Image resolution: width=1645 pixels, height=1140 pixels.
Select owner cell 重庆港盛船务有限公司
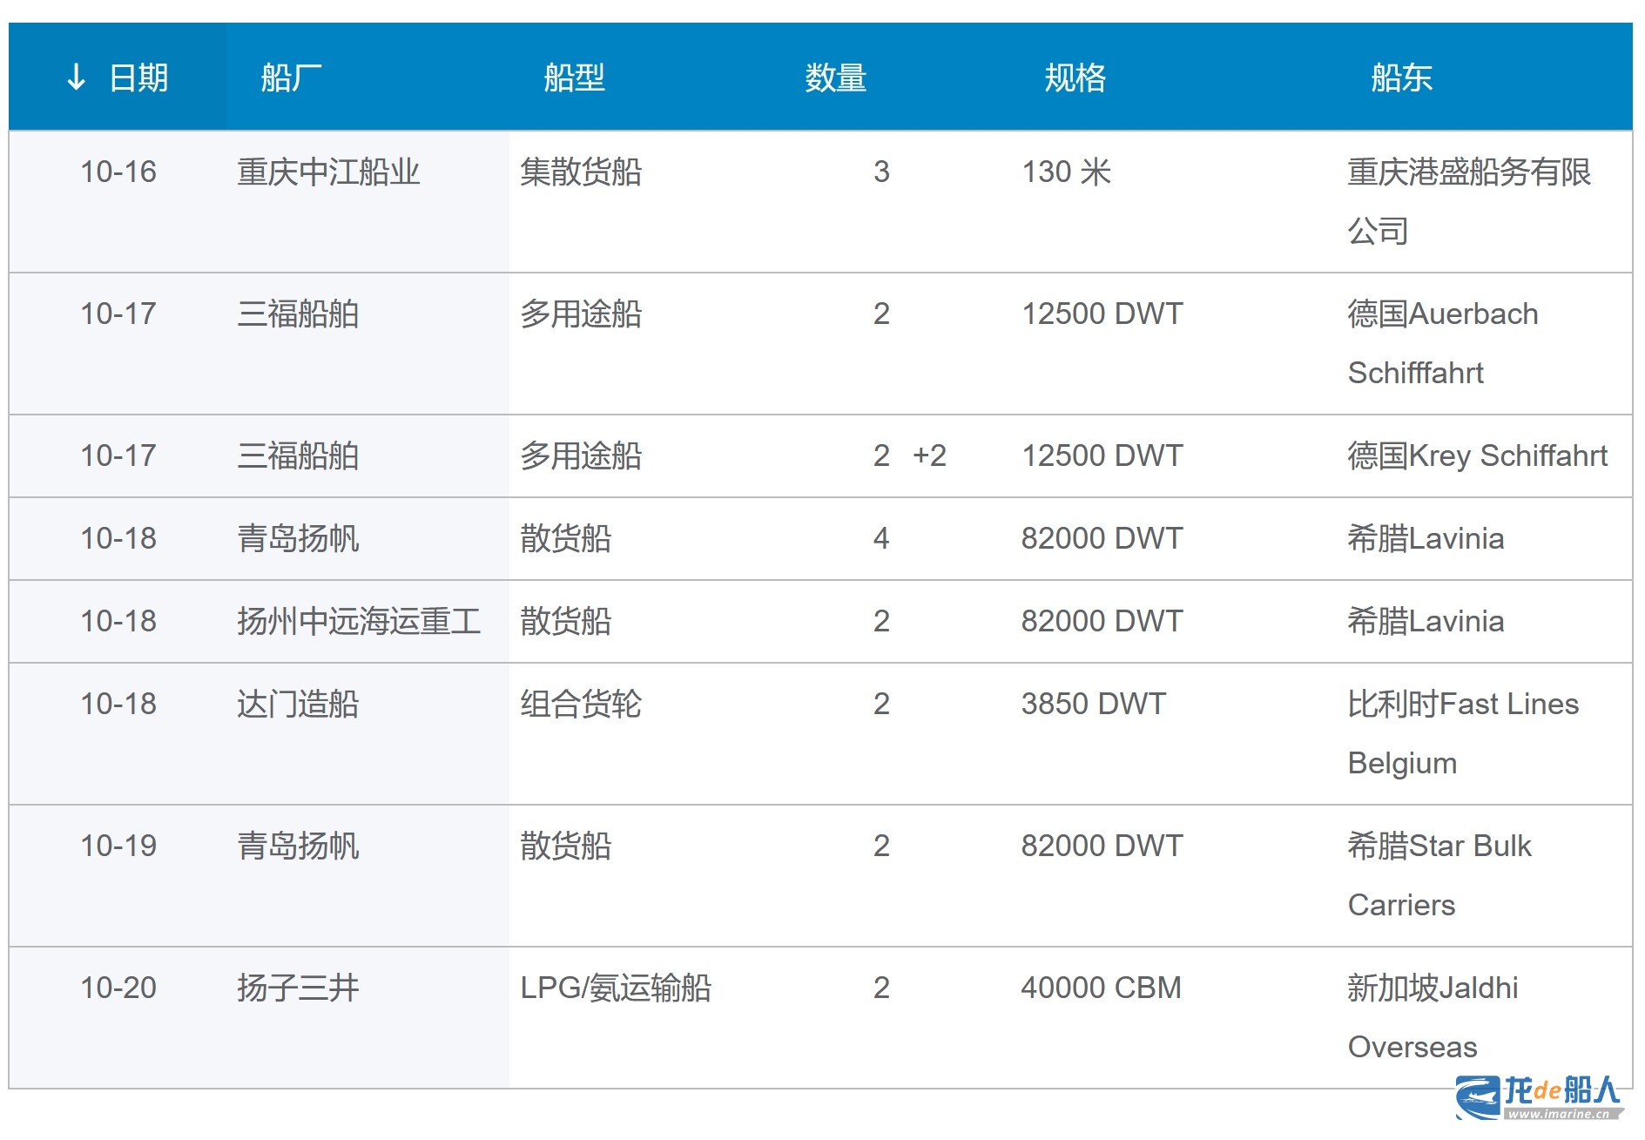coord(1469,201)
